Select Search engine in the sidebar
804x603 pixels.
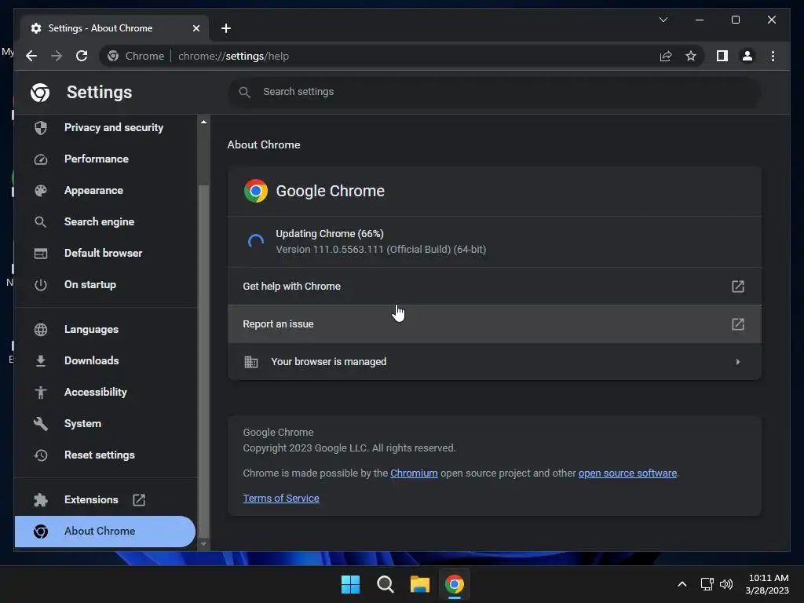click(100, 222)
